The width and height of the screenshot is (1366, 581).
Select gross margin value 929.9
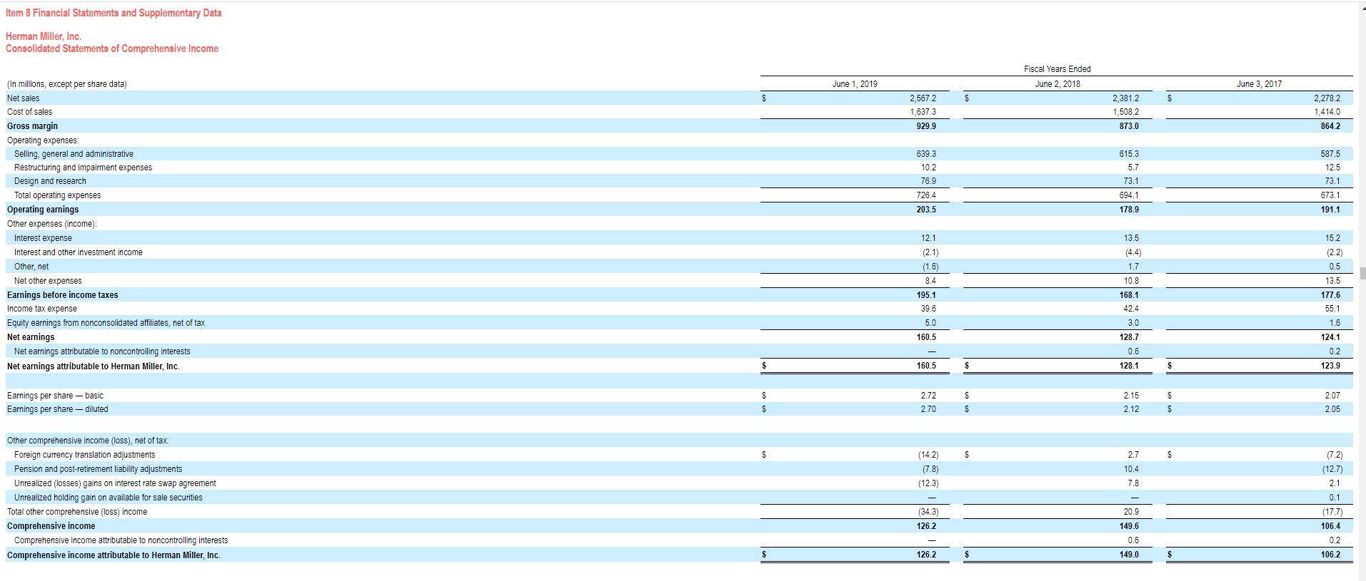click(926, 126)
